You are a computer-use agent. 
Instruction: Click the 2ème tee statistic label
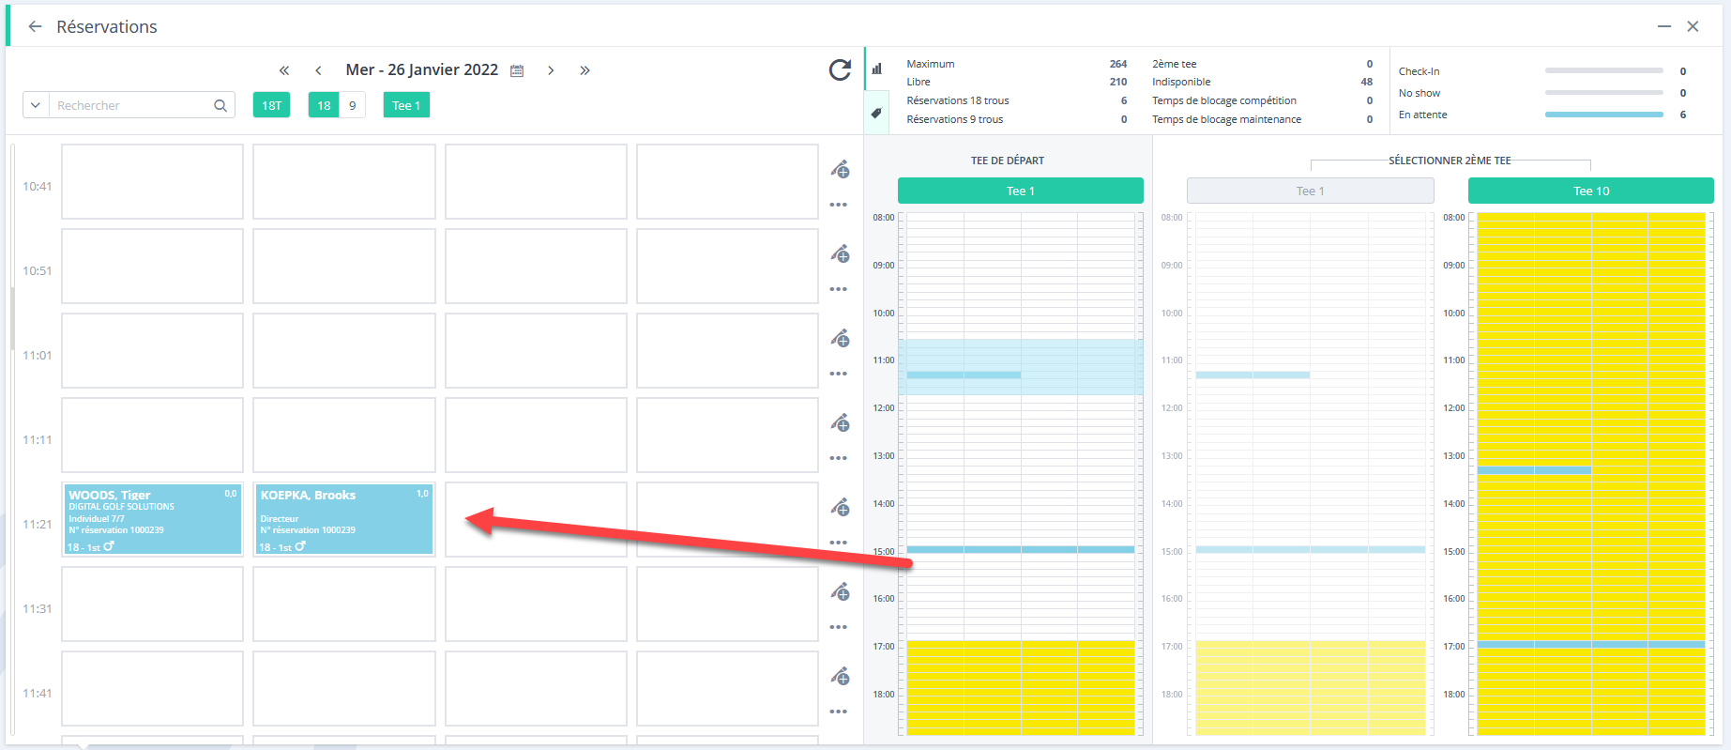[1175, 64]
